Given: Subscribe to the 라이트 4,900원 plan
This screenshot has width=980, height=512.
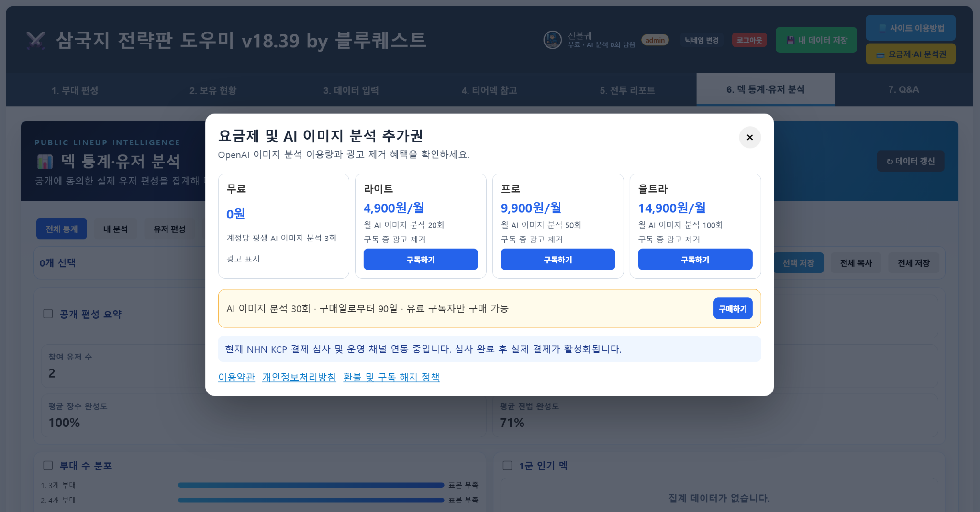Looking at the screenshot, I should tap(421, 259).
